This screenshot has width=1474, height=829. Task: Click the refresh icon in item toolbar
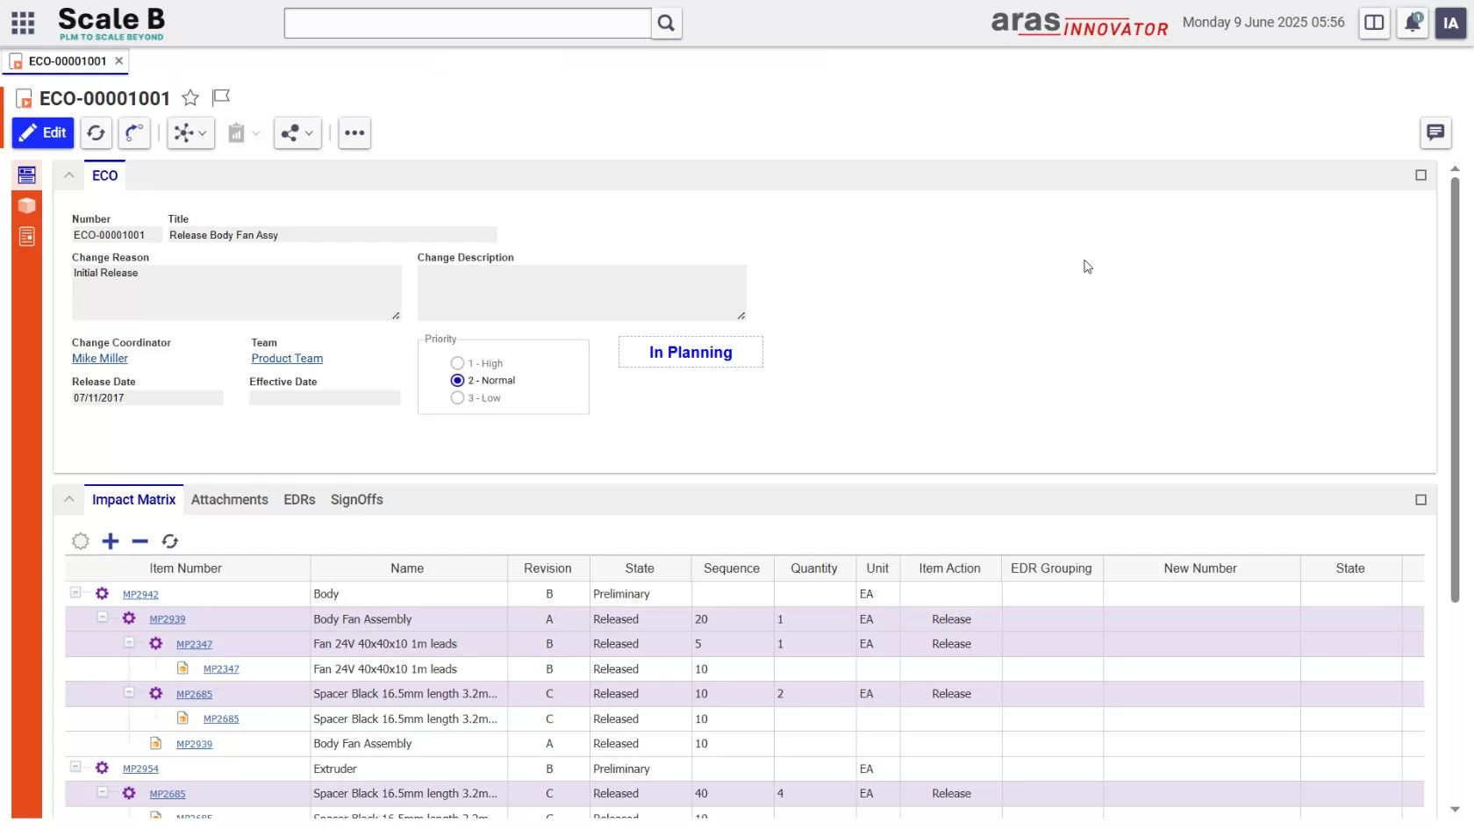[x=97, y=133]
